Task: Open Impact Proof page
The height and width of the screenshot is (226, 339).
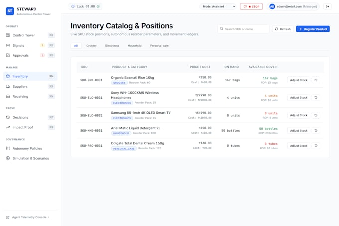Action: pyautogui.click(x=30, y=127)
